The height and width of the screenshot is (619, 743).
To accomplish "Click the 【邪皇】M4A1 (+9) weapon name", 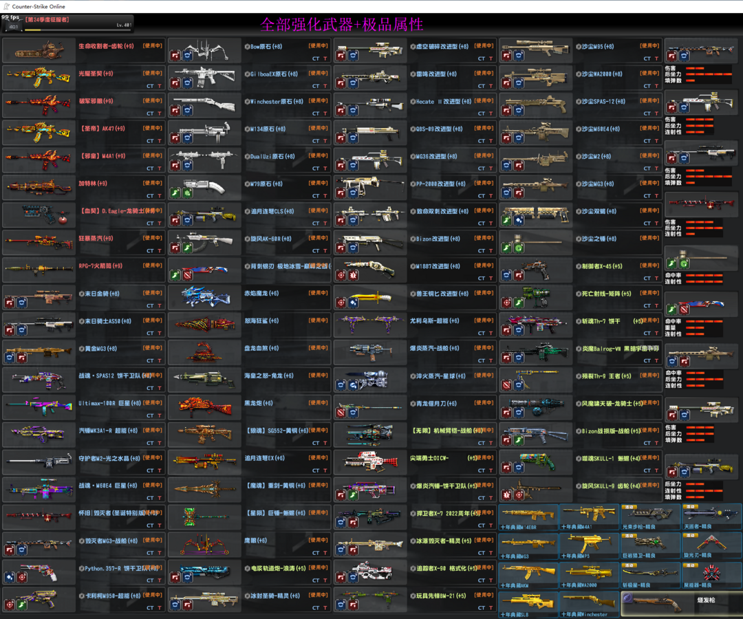I will 102,156.
